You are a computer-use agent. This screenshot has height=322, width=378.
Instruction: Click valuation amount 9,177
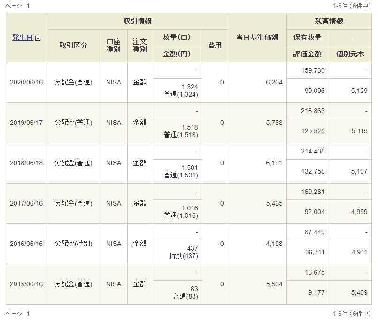click(x=316, y=292)
